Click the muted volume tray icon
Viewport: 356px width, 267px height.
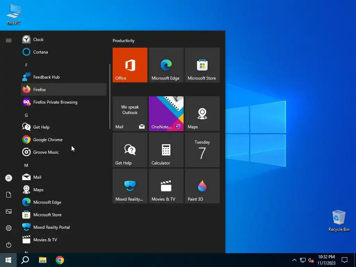click(x=311, y=260)
